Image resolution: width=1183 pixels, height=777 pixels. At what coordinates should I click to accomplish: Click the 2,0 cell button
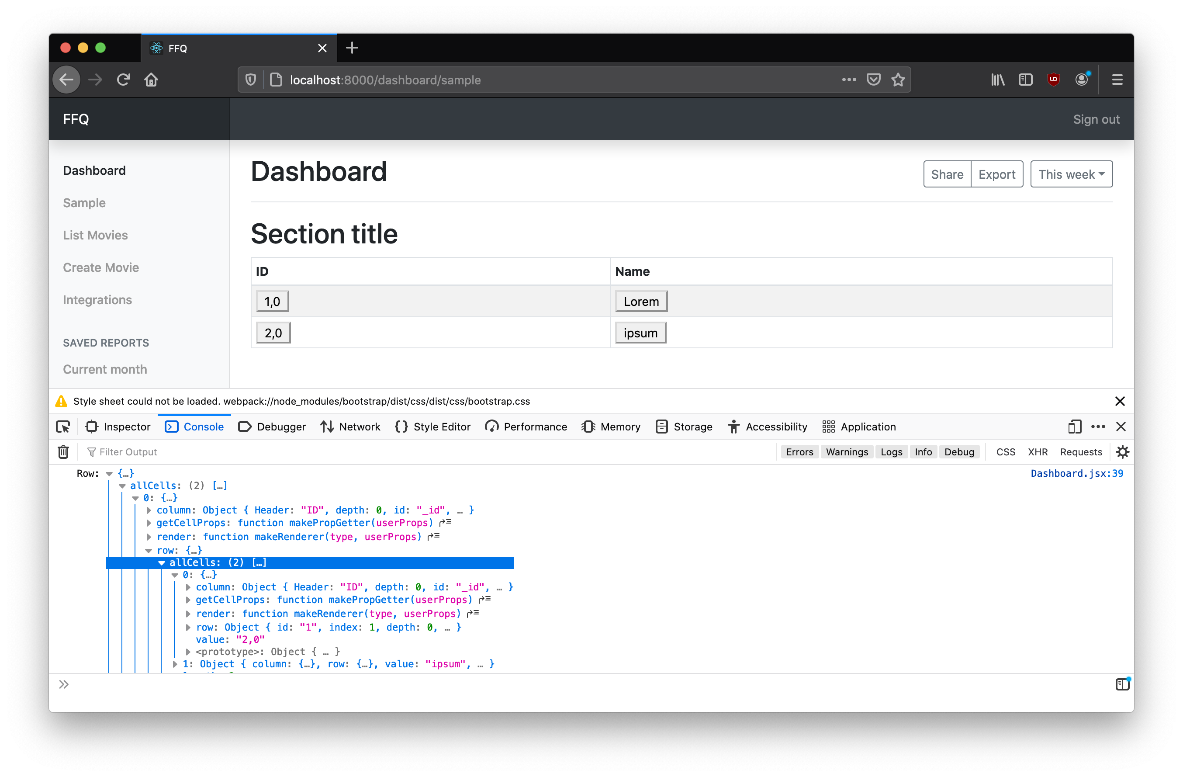coord(273,333)
